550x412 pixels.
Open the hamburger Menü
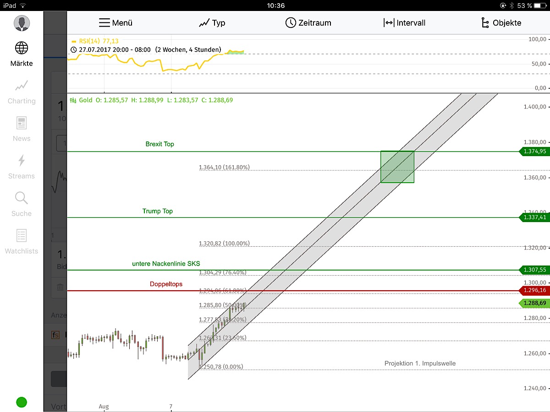pyautogui.click(x=115, y=22)
